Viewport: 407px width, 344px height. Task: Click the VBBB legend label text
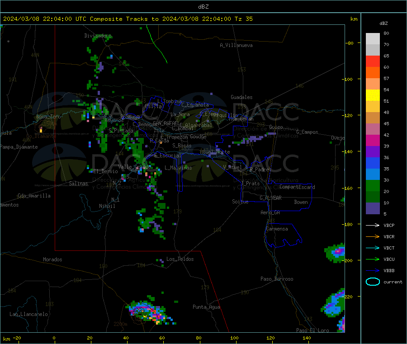pyautogui.click(x=389, y=271)
